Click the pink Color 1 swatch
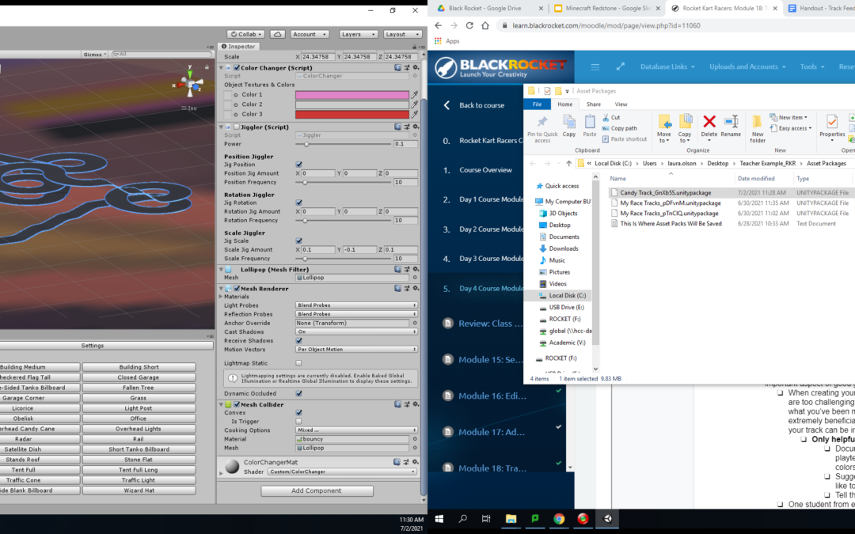The width and height of the screenshot is (855, 534). pyautogui.click(x=351, y=95)
